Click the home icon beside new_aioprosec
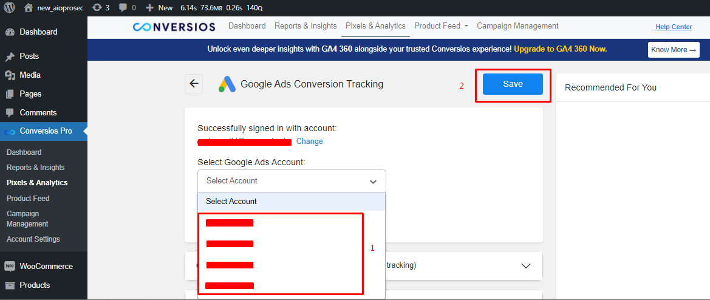Viewport: 710px width, 300px height. coord(29,8)
